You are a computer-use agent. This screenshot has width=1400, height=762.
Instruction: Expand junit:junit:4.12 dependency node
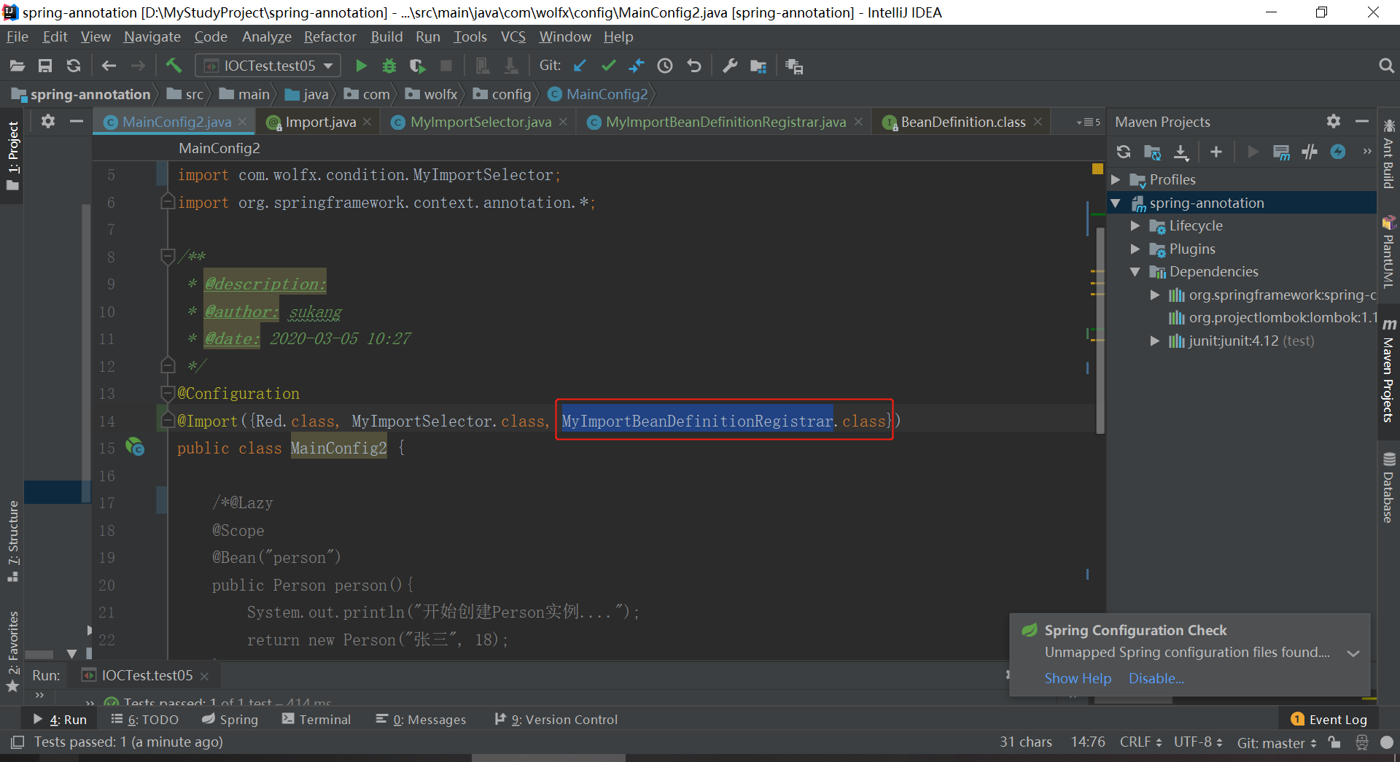[x=1155, y=341]
